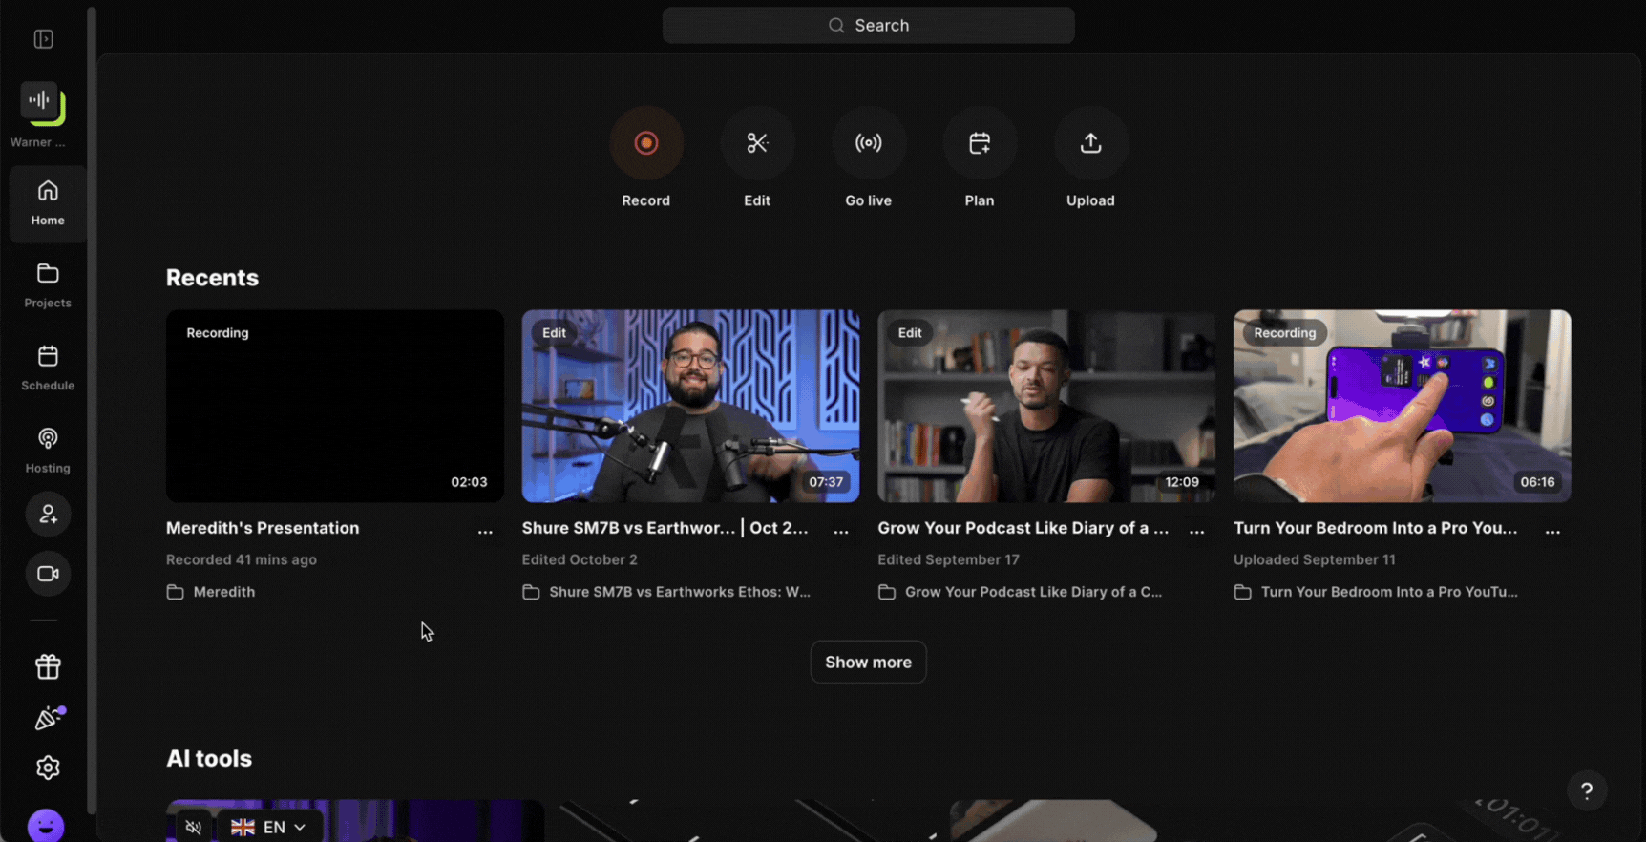Open the Meredith project folder link

pyautogui.click(x=223, y=592)
